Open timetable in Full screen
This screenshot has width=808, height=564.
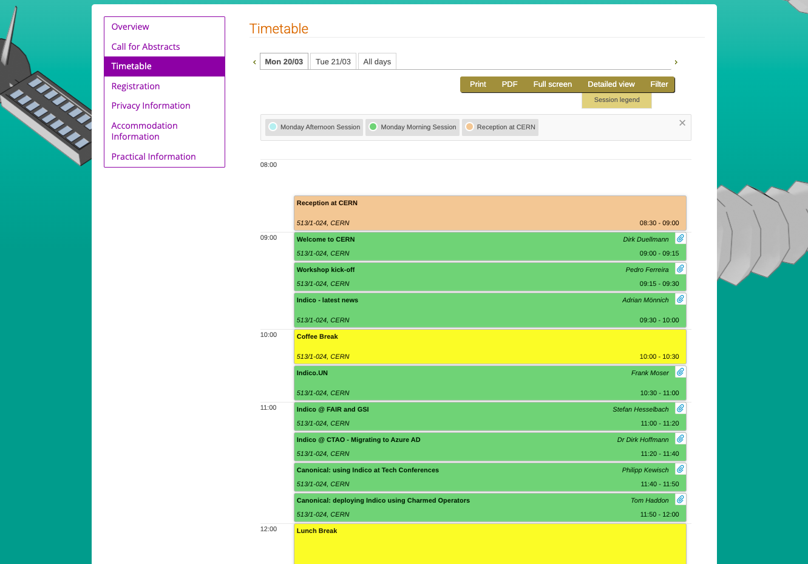[552, 84]
